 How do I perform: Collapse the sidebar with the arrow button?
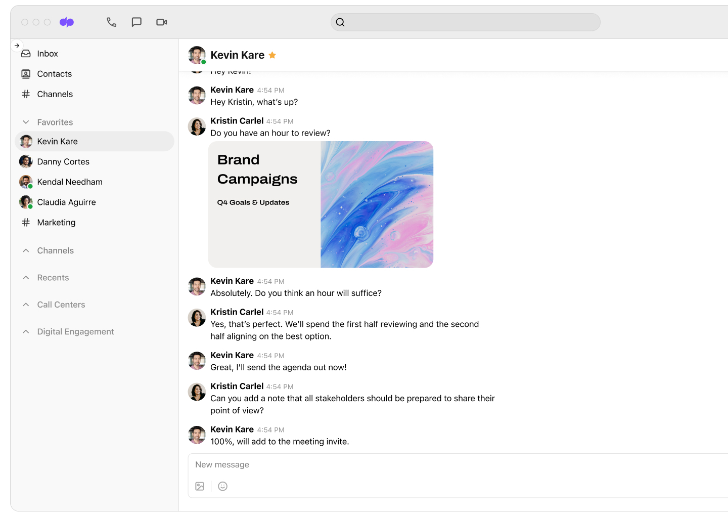(x=17, y=45)
